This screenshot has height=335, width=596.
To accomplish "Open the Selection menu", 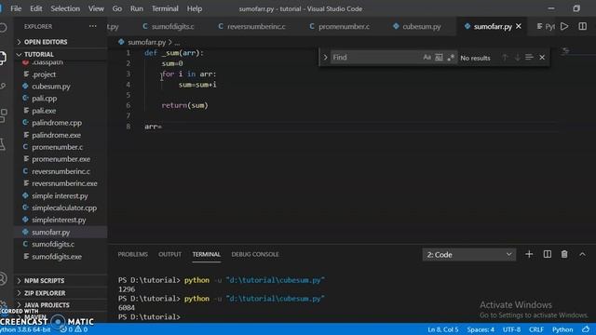I will pyautogui.click(x=65, y=8).
